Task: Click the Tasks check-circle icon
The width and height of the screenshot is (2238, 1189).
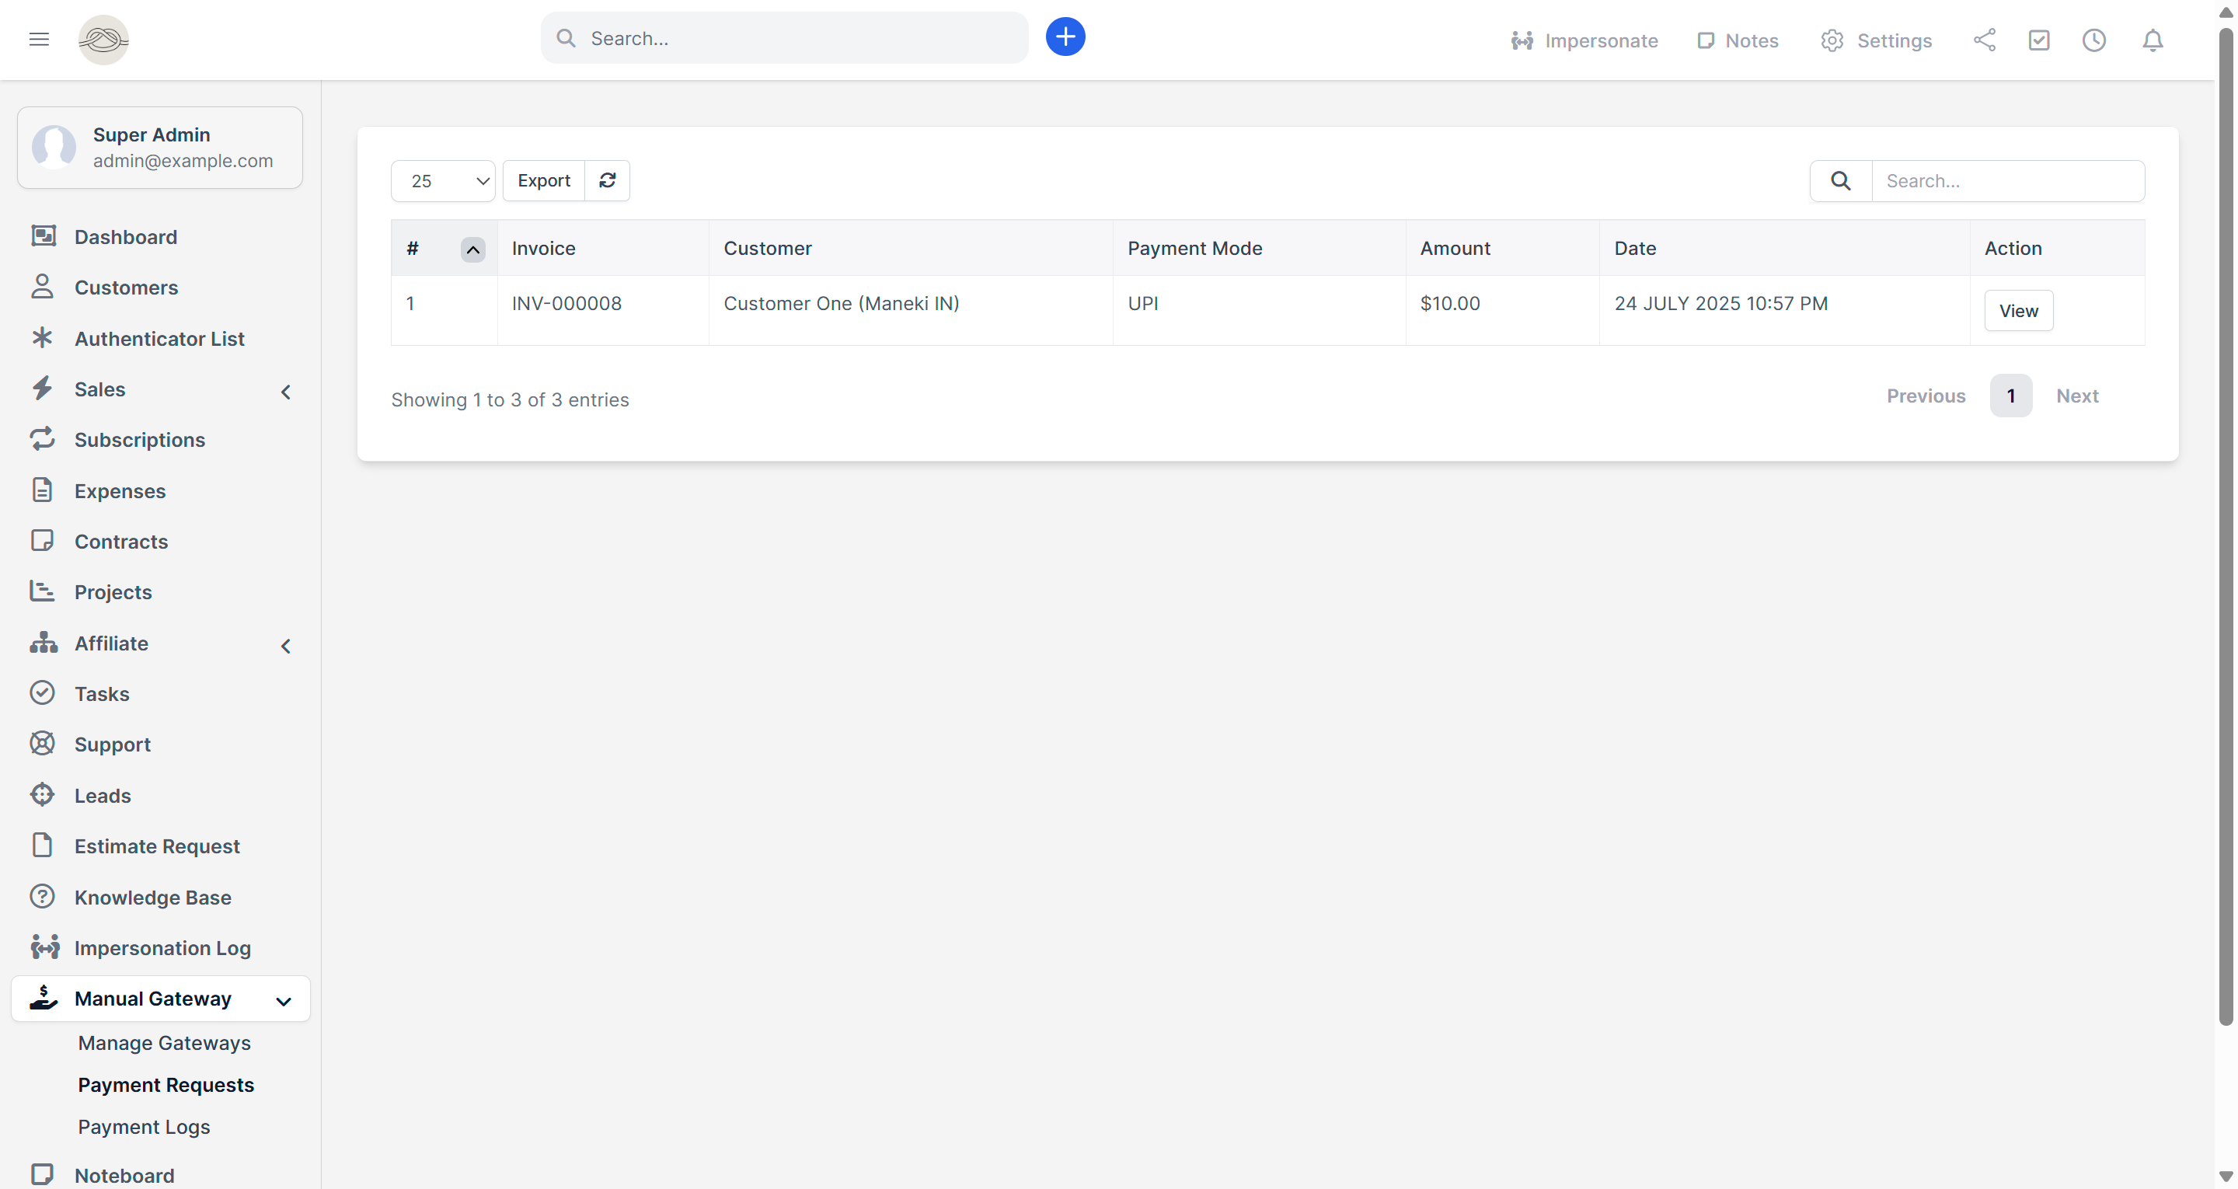Action: click(43, 692)
